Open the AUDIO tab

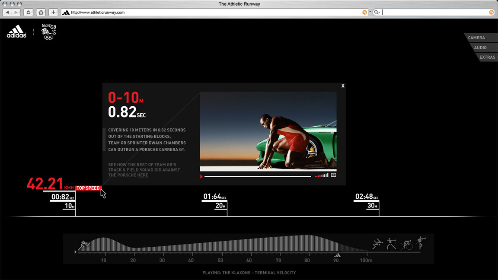483,48
